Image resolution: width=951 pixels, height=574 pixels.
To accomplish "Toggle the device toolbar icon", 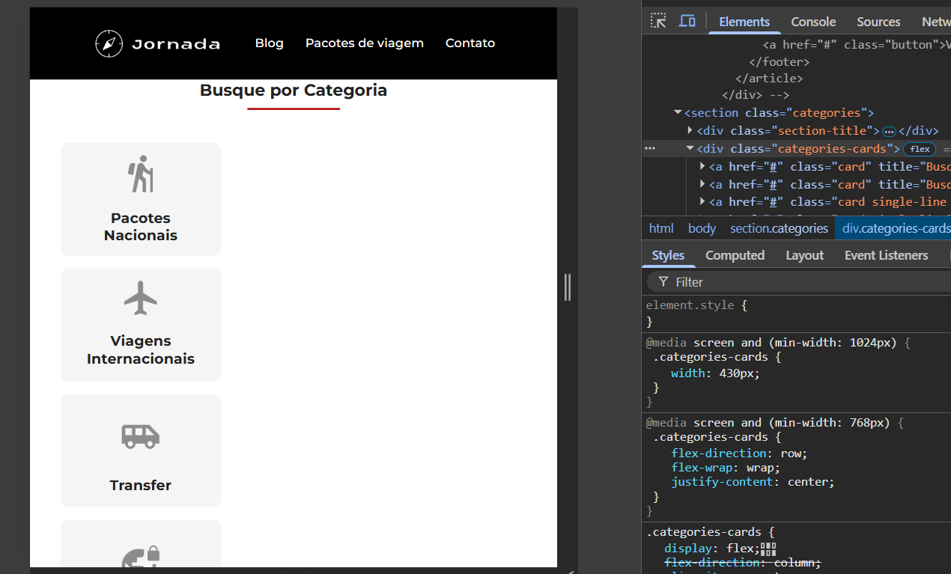I will tap(687, 21).
